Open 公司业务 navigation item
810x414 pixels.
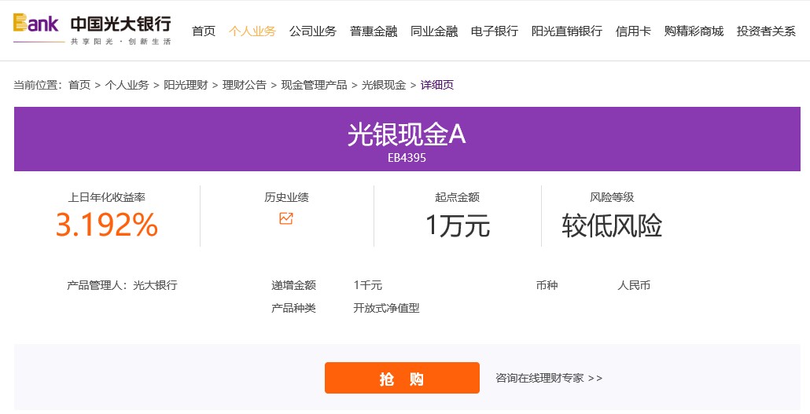313,31
